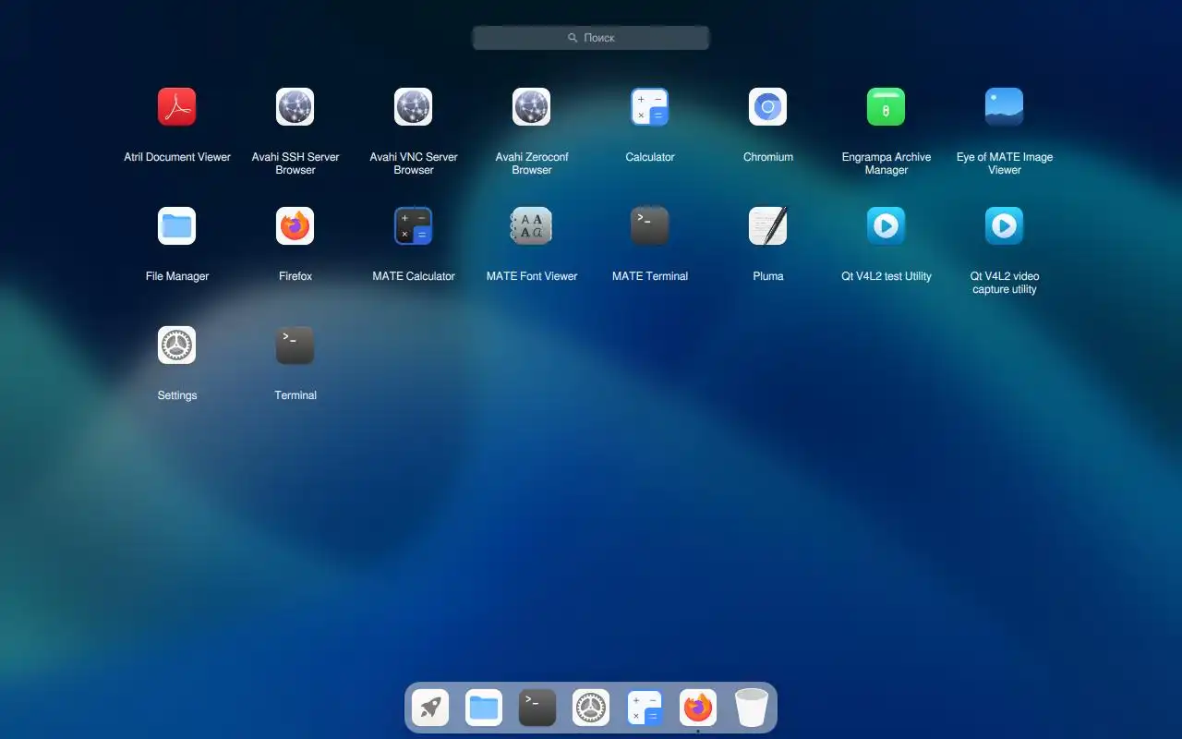
Task: Launch MATE Font Viewer icon
Action: [531, 226]
